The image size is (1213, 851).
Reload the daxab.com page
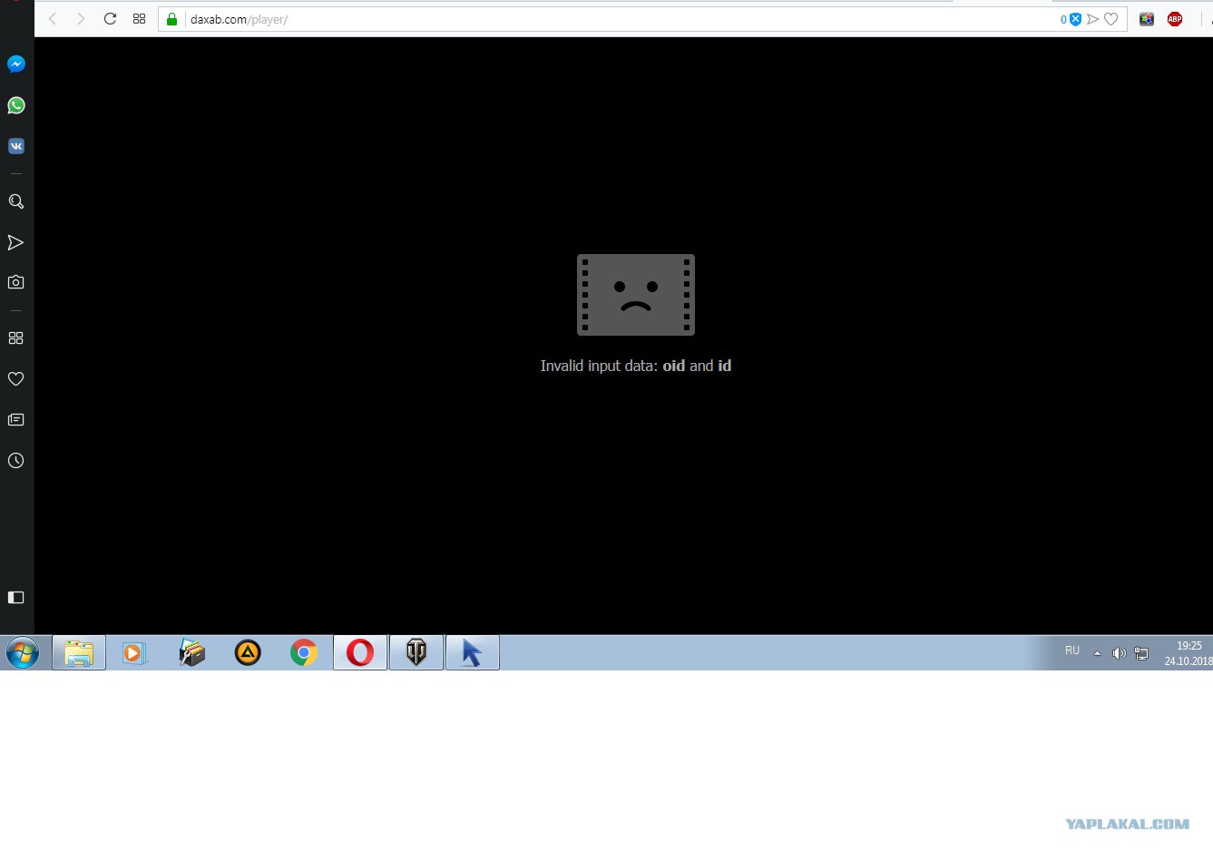point(110,19)
